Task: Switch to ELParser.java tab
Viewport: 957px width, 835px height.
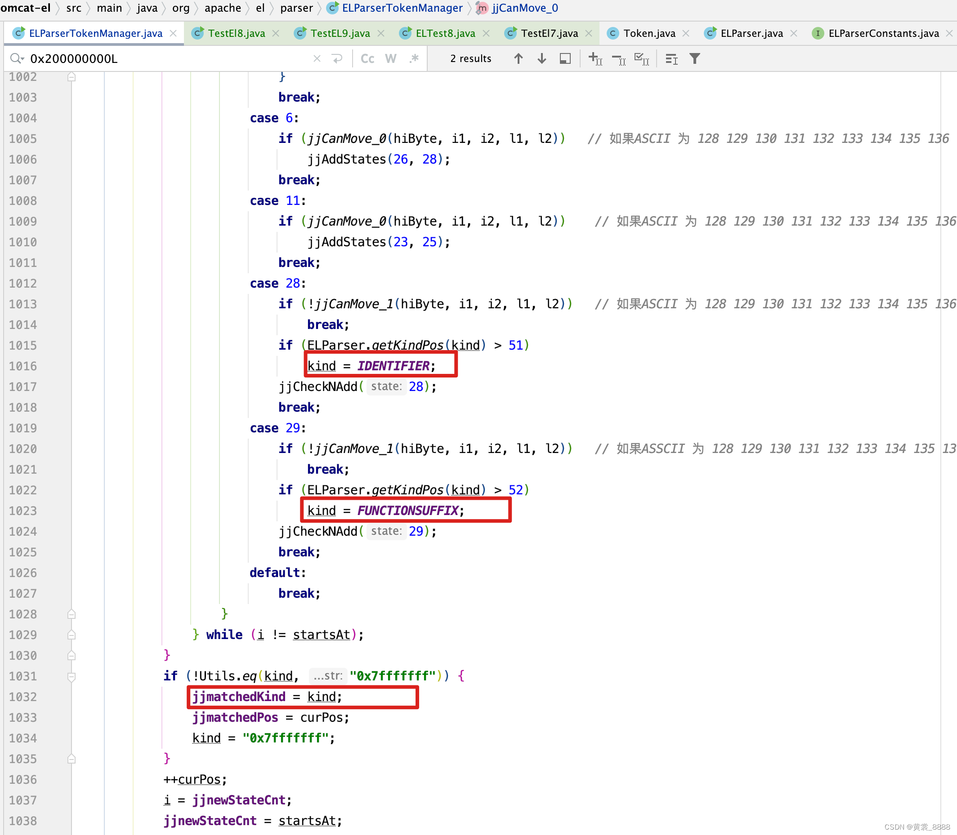Action: point(752,34)
